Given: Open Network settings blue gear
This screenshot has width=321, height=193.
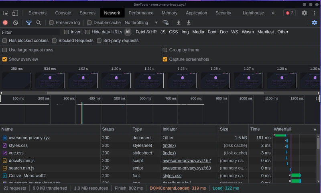Looking at the screenshot, I should pos(315,22).
